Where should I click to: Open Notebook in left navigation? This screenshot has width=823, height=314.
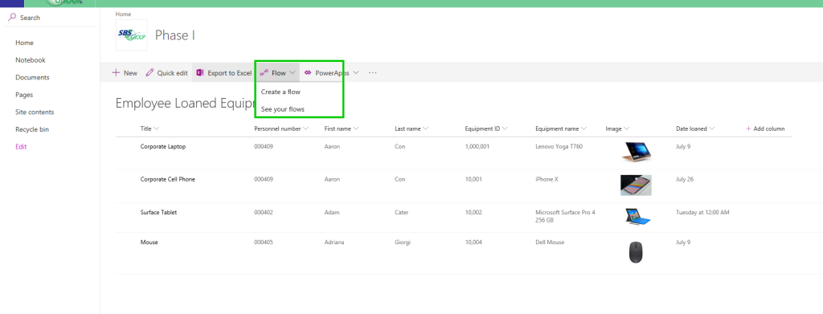[x=31, y=59]
